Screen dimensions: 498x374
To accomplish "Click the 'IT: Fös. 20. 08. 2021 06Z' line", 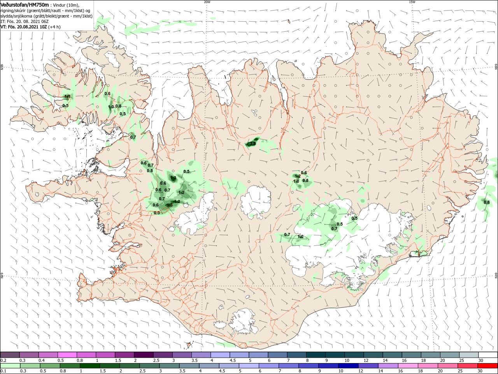I will pyautogui.click(x=24, y=21).
